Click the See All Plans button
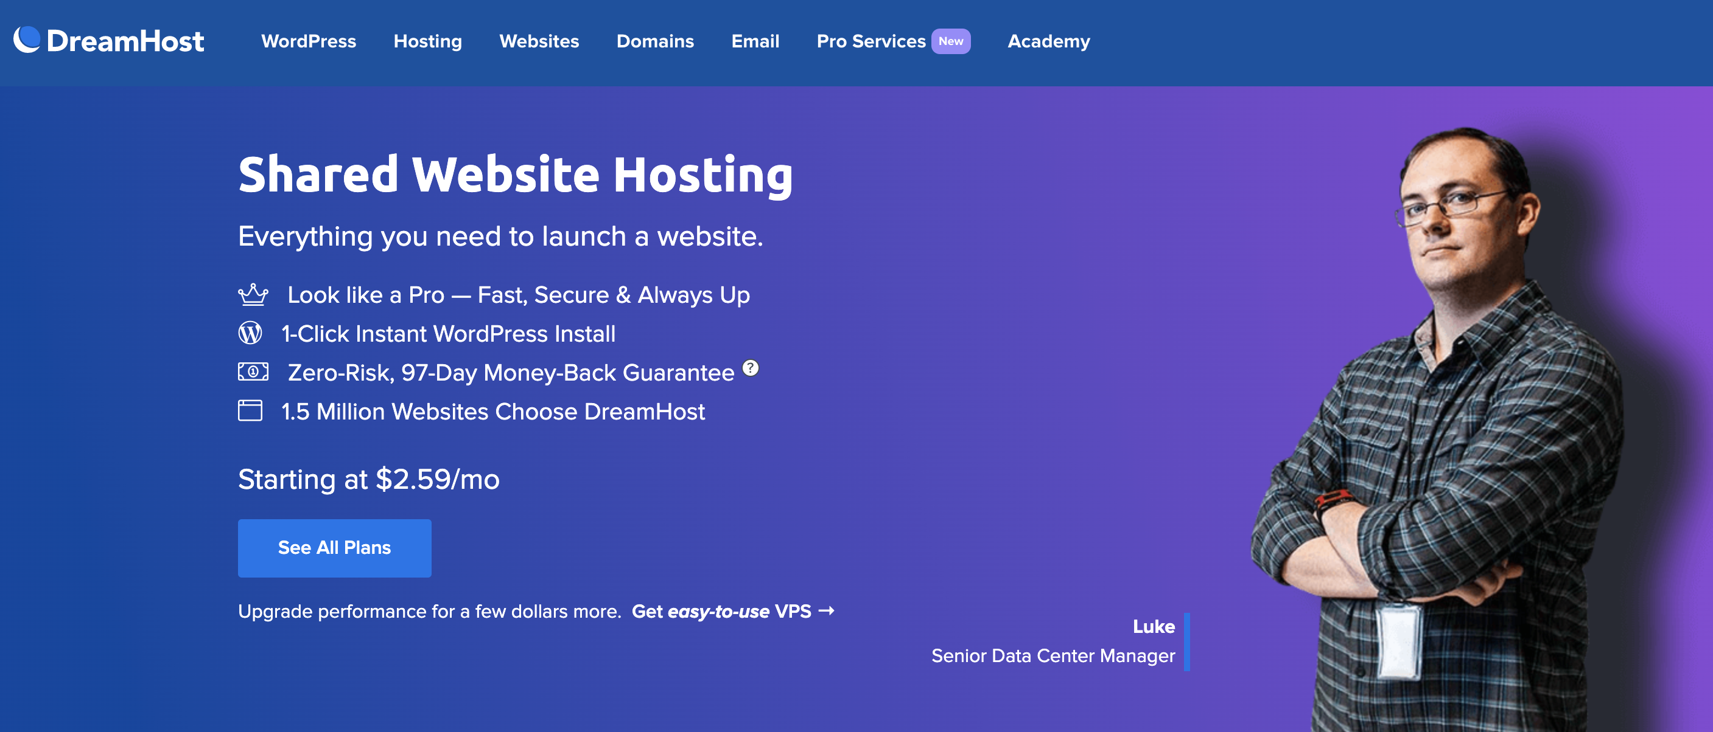This screenshot has height=732, width=1713. (x=334, y=548)
